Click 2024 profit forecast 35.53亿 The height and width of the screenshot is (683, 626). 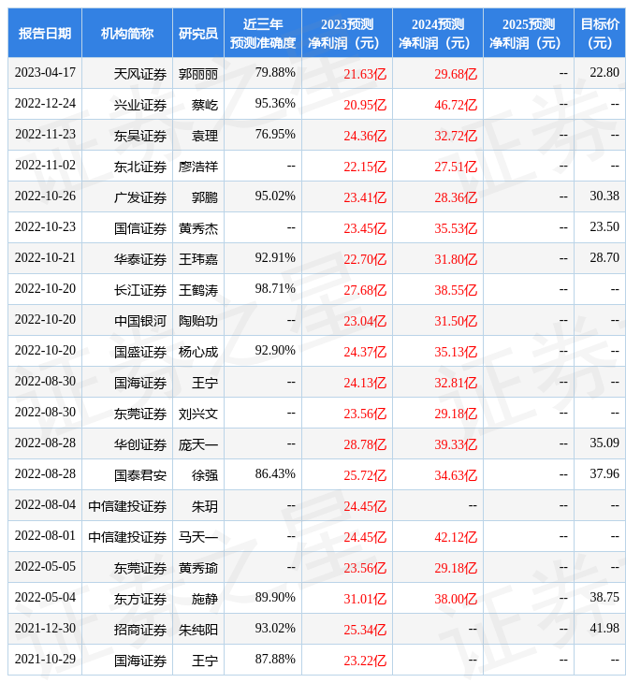point(456,228)
